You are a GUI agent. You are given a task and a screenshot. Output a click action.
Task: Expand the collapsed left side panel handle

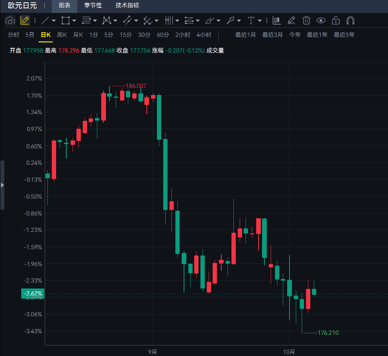pyautogui.click(x=2, y=185)
